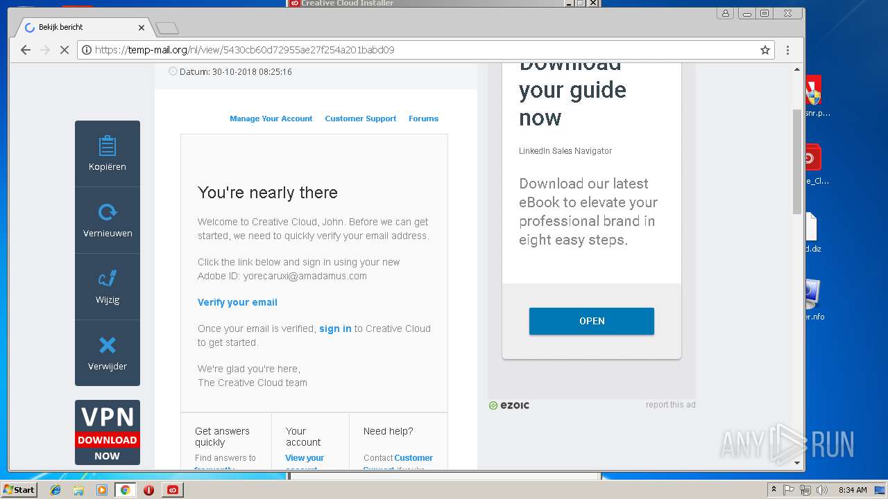This screenshot has width=888, height=499.
Task: Click the network tray icon
Action: 805,490
